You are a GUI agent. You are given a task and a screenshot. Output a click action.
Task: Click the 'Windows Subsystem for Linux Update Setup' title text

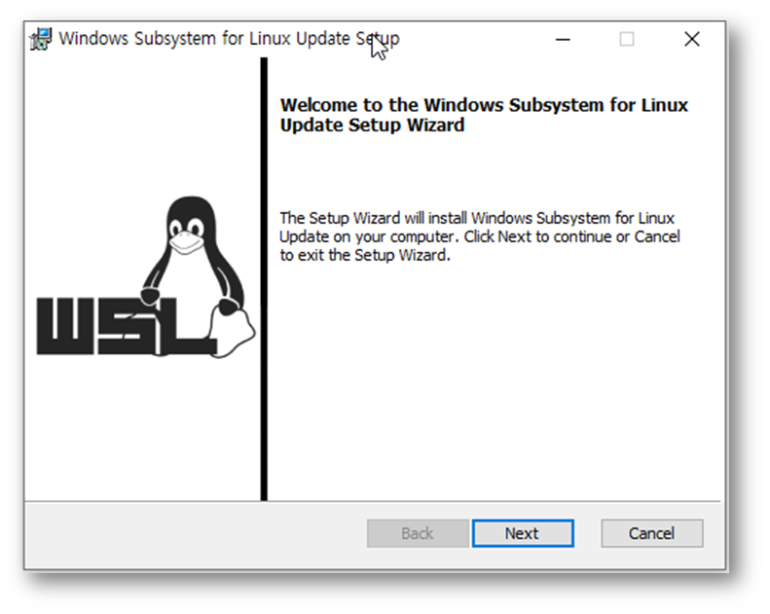[229, 38]
